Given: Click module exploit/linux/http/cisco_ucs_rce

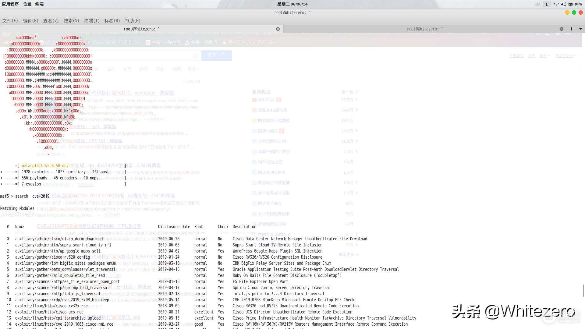Looking at the screenshot, I should (x=49, y=312).
